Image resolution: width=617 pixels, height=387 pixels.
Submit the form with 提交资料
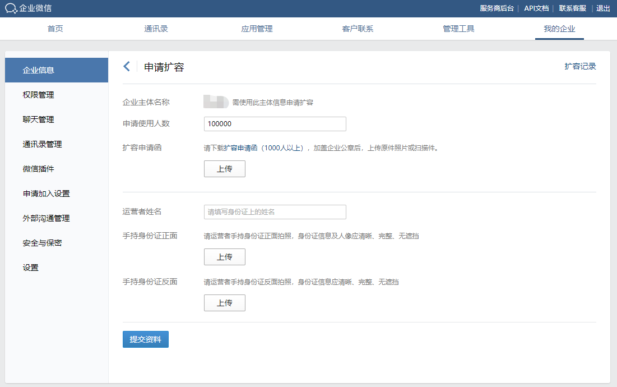(146, 339)
